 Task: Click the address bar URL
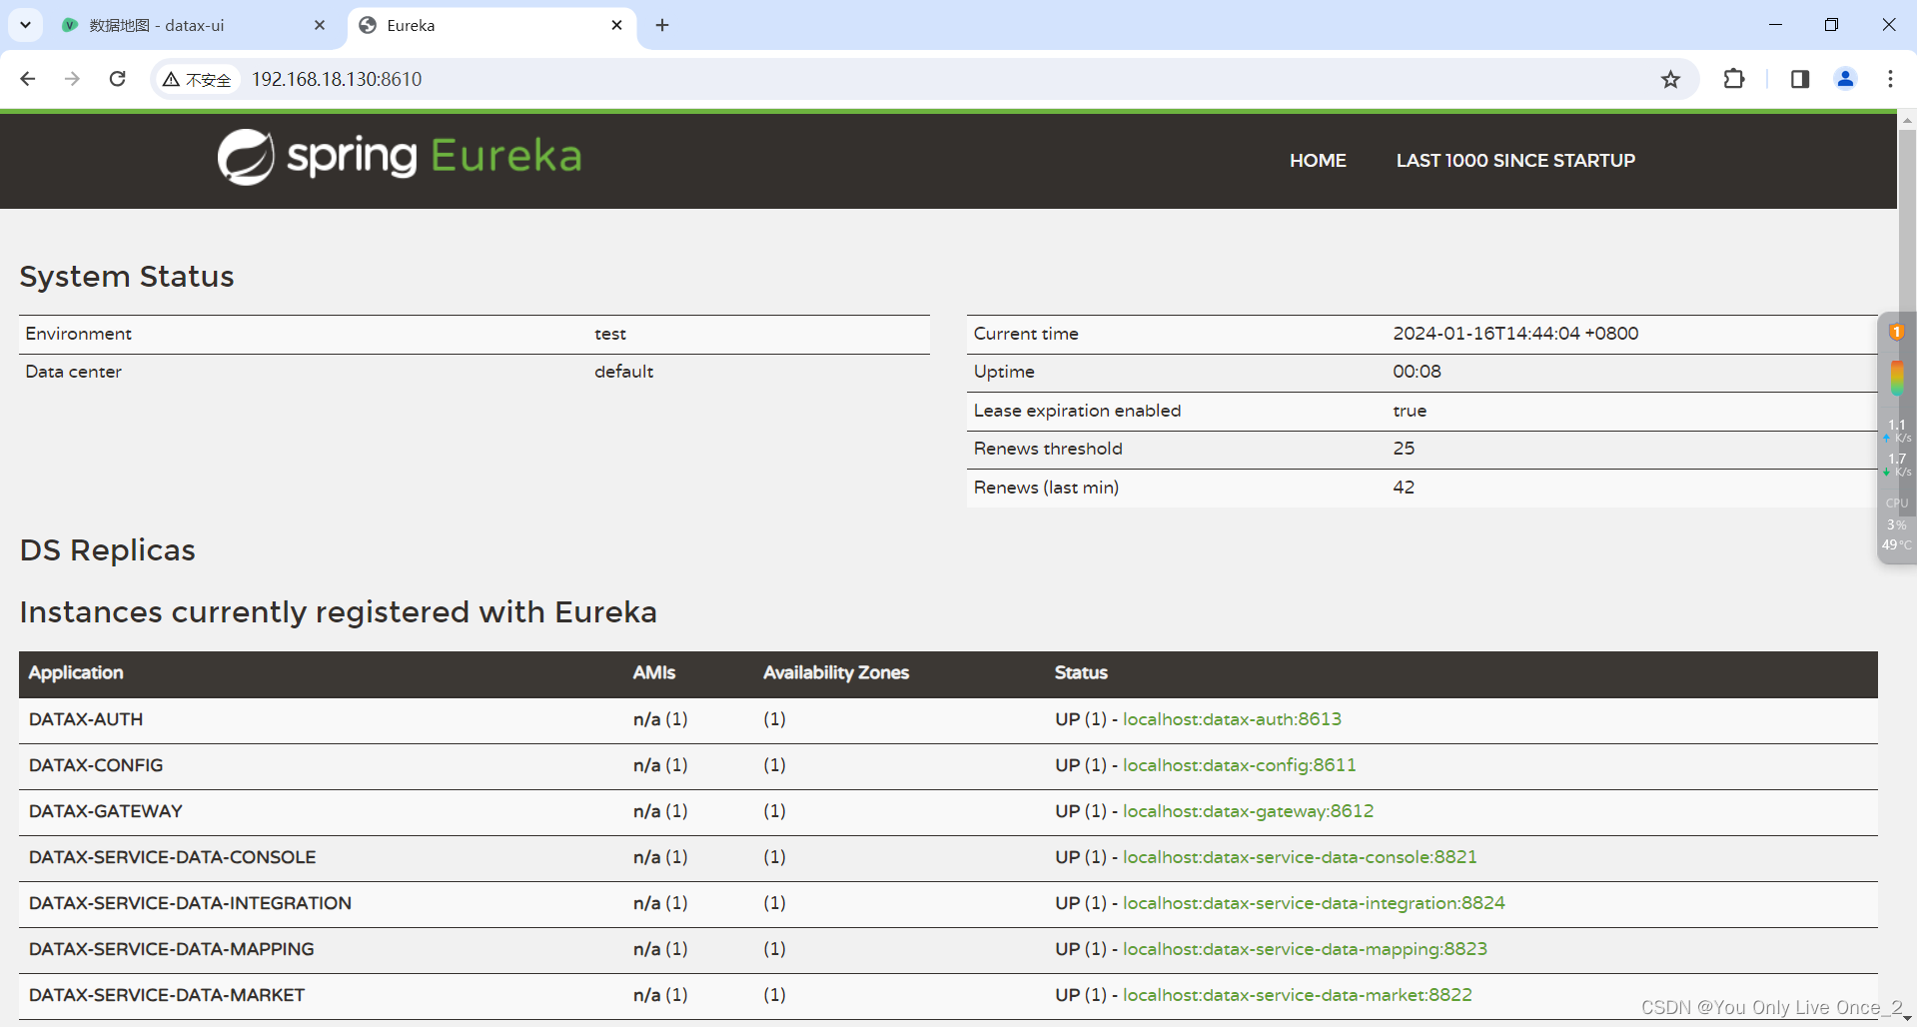click(x=337, y=79)
